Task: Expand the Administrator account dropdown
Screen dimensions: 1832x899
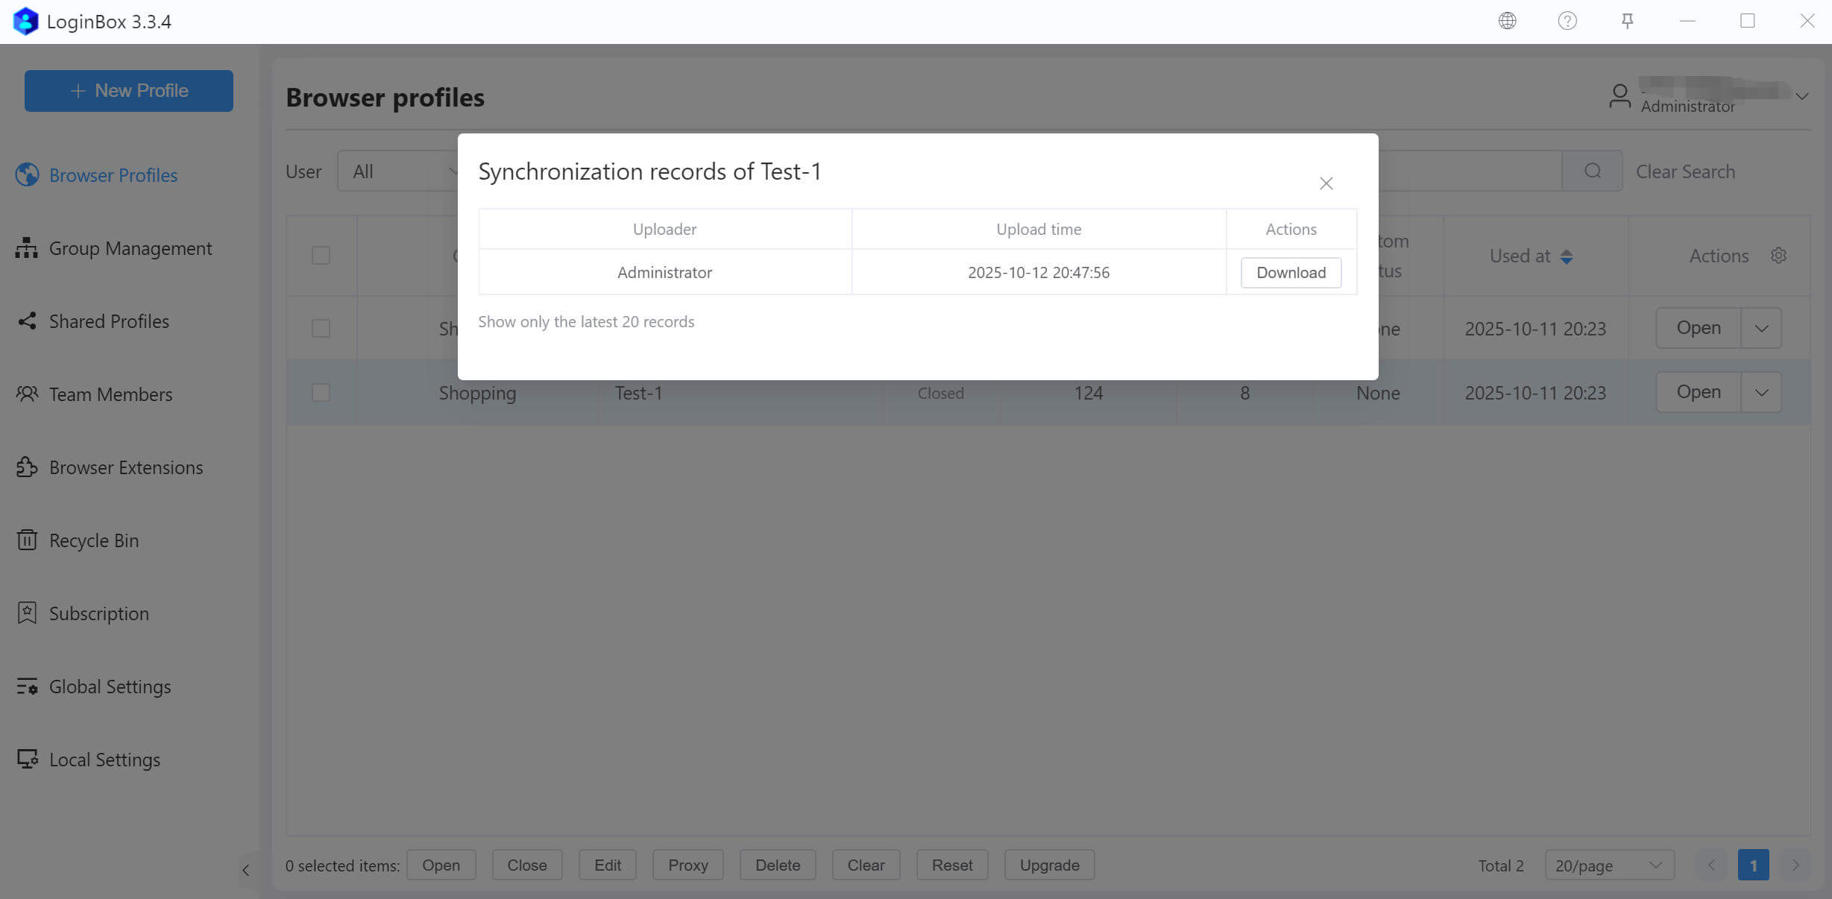Action: pyautogui.click(x=1801, y=97)
